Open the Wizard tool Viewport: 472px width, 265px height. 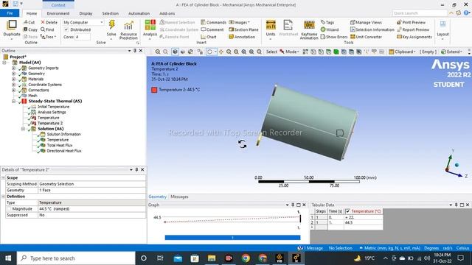[330, 29]
